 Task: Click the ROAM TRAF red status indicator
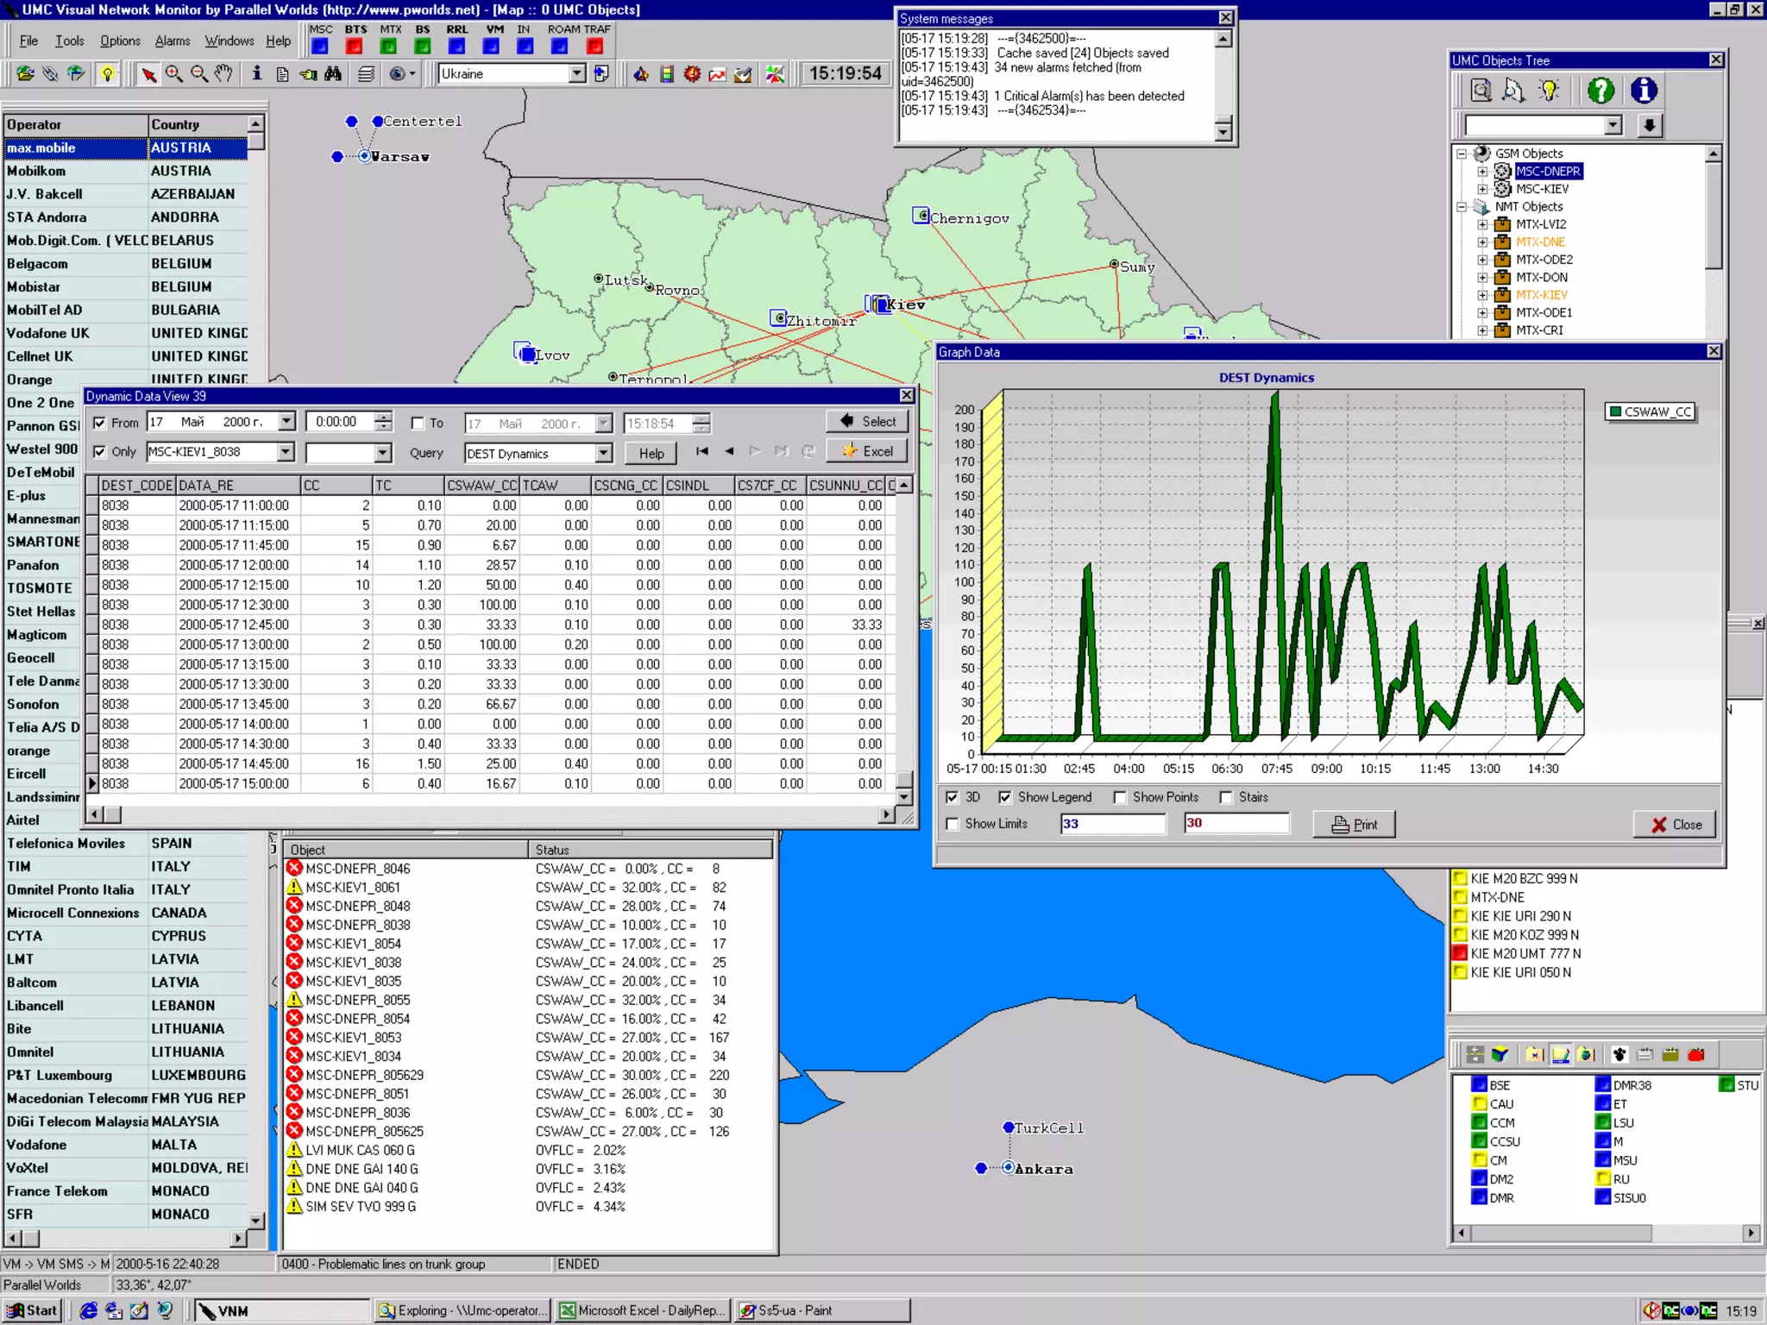(594, 47)
